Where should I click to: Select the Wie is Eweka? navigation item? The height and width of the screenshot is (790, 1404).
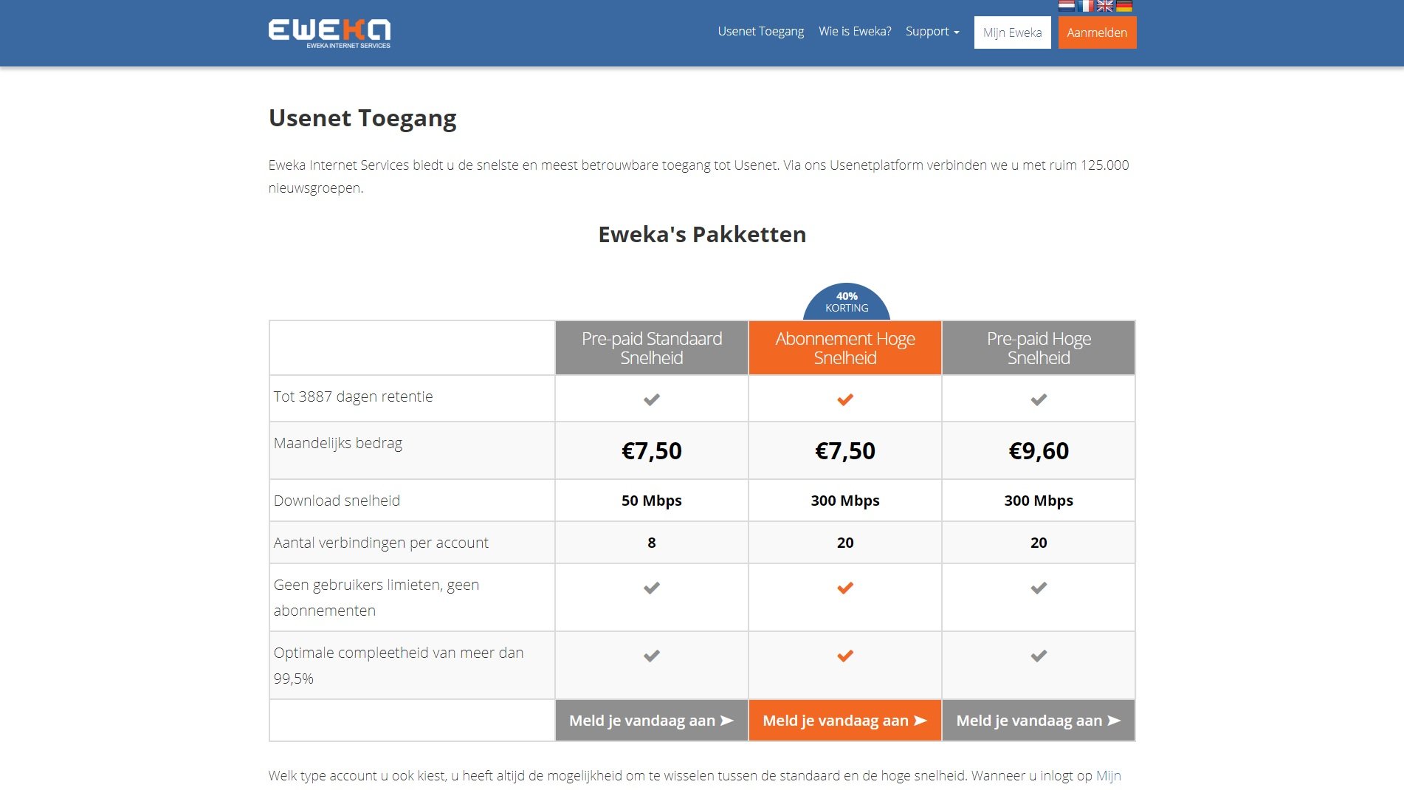coord(853,31)
